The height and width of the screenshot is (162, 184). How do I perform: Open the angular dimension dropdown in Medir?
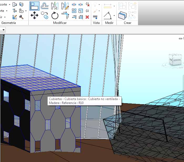pos(114,16)
